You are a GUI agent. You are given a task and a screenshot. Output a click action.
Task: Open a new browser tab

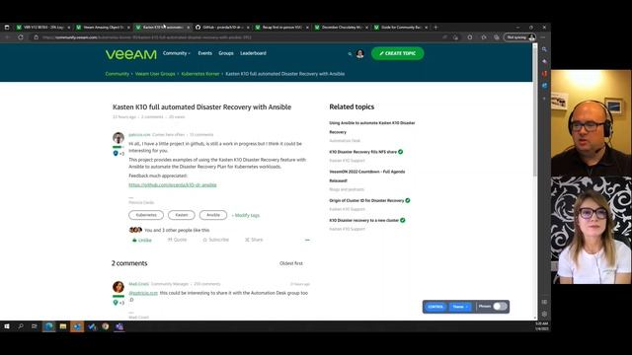pyautogui.click(x=435, y=27)
